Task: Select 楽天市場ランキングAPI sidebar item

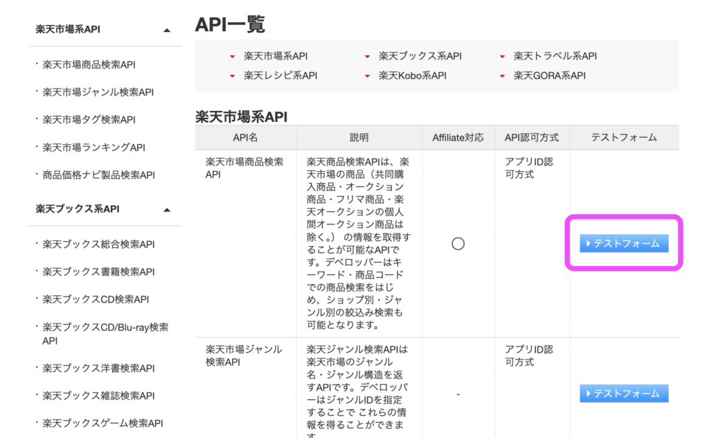Action: [93, 148]
